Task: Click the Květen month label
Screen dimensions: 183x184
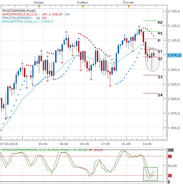Action: click(82, 2)
